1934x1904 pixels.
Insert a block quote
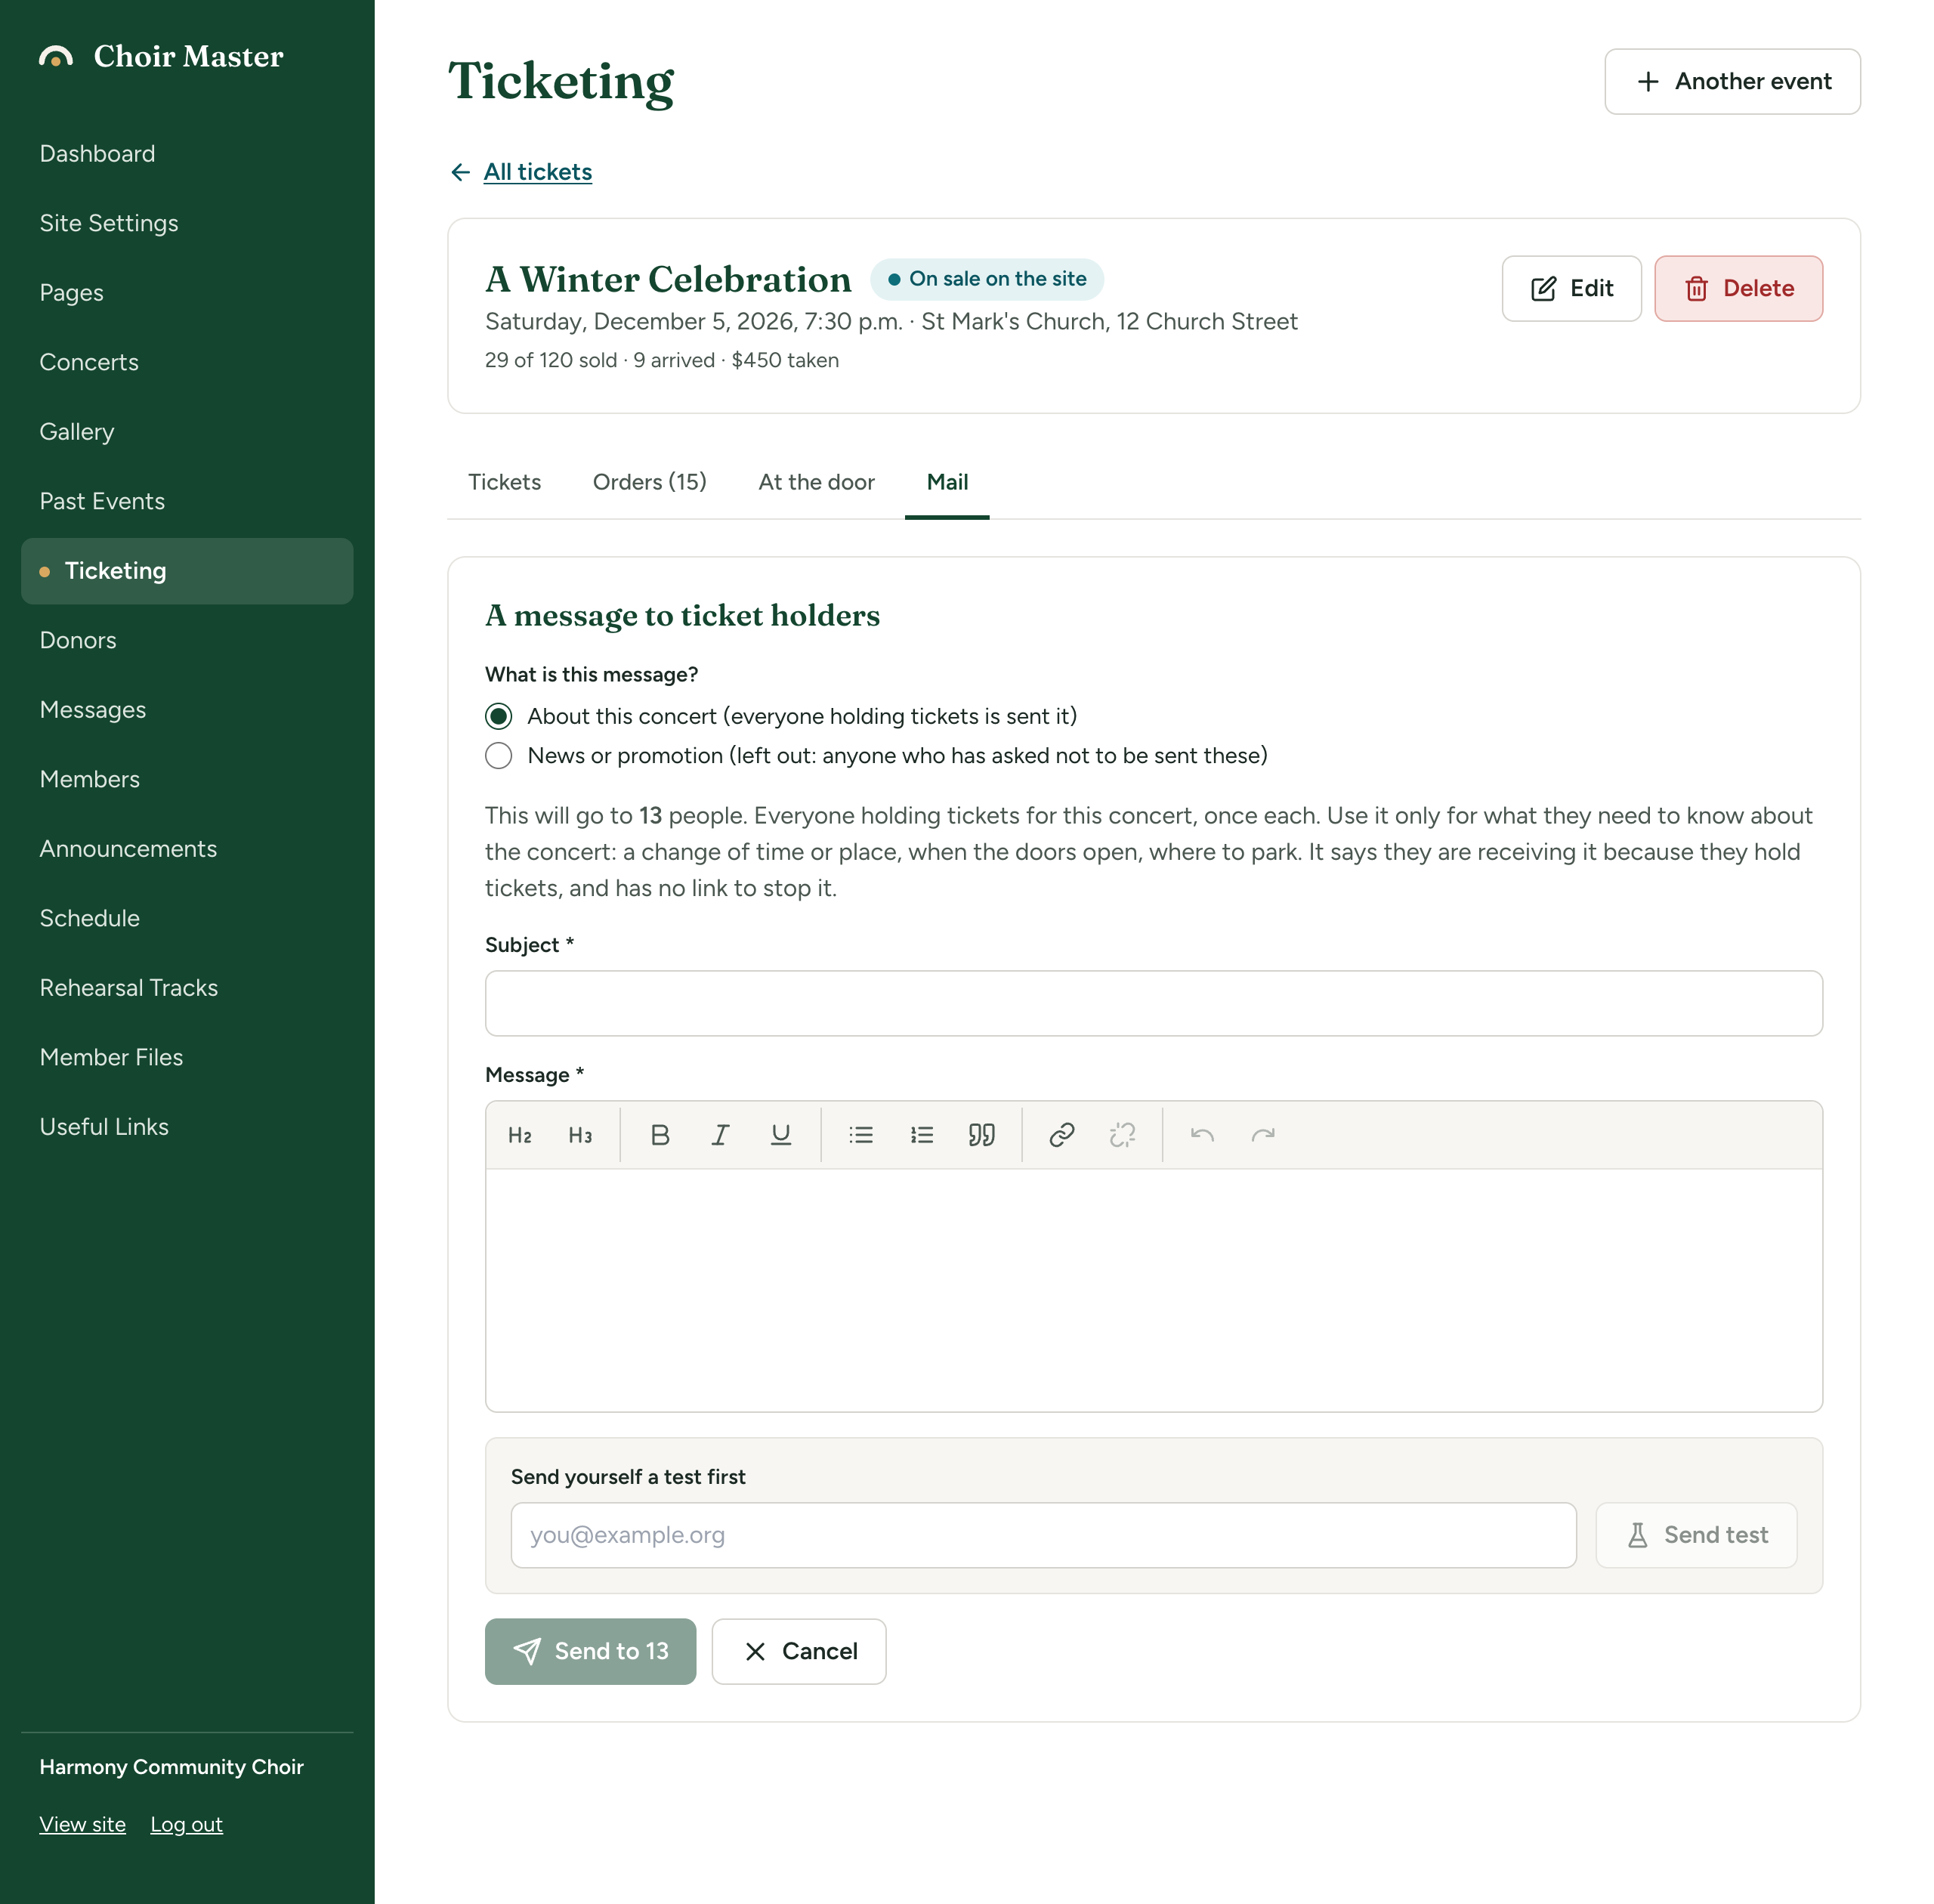click(982, 1135)
